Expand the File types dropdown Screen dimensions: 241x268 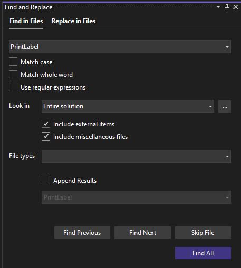227,156
